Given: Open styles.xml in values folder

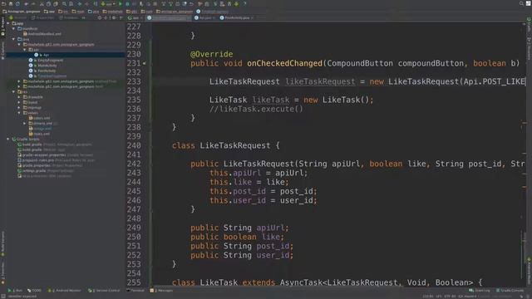Looking at the screenshot, I should coord(39,134).
